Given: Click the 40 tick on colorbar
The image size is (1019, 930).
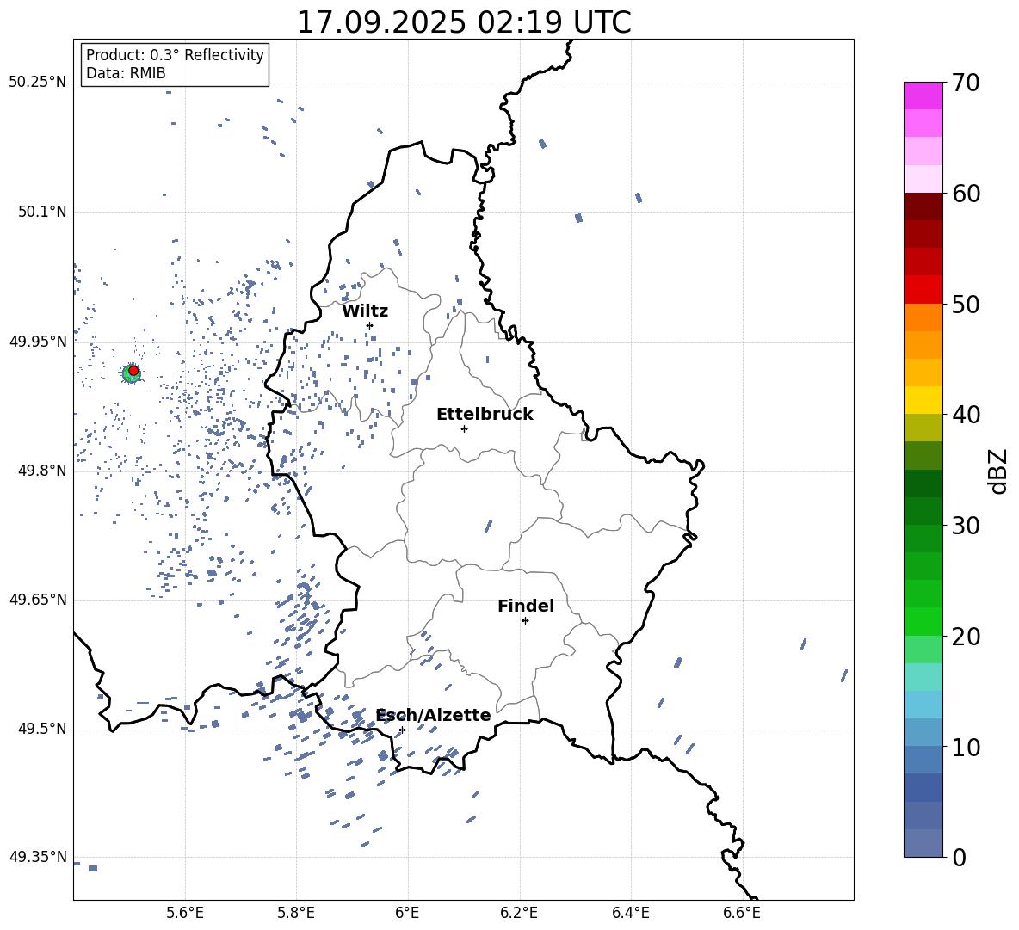Looking at the screenshot, I should (x=966, y=415).
